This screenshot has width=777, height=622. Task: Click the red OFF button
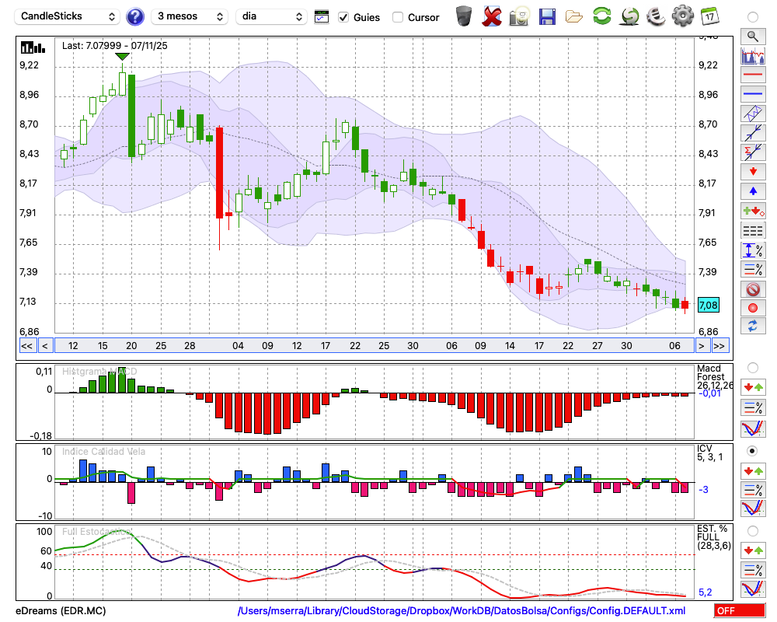tap(738, 611)
